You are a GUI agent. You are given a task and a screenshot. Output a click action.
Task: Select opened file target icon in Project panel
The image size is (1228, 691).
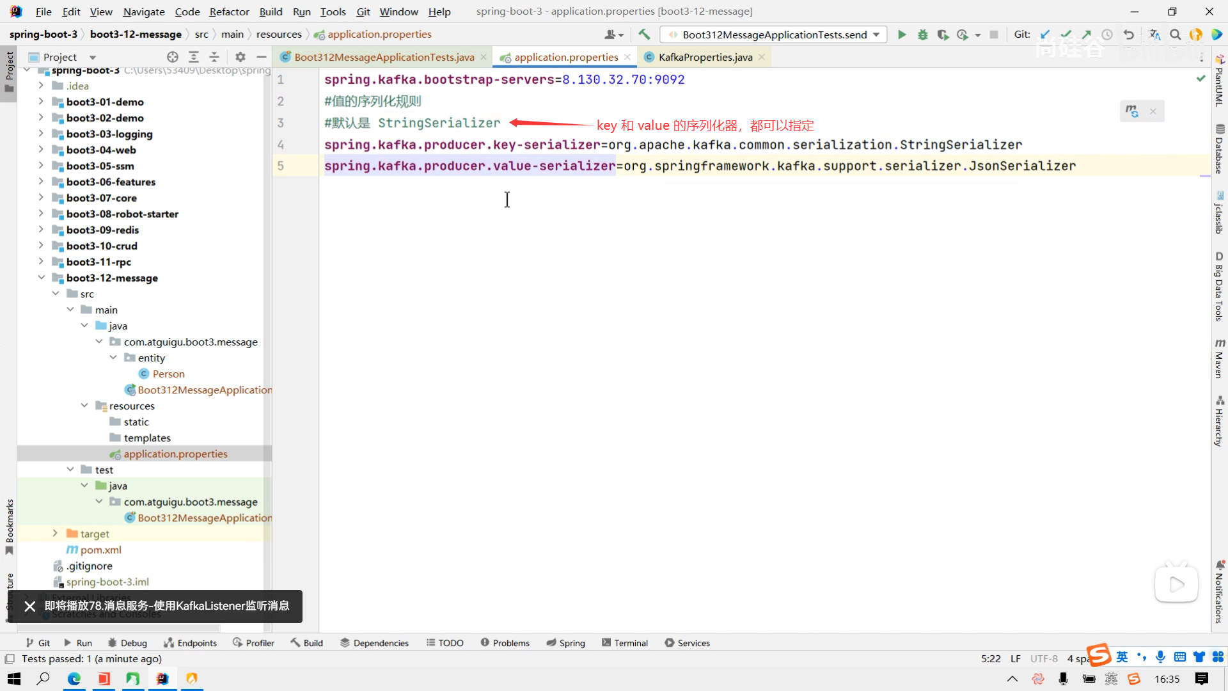(172, 57)
